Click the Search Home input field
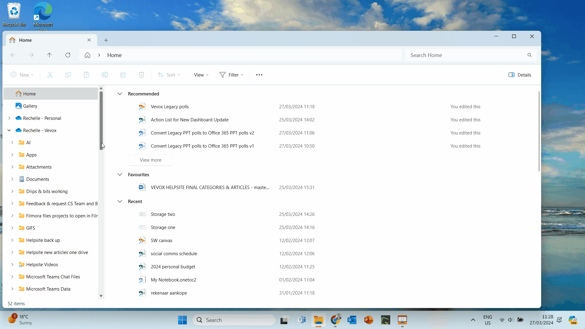This screenshot has height=329, width=585. (x=466, y=55)
